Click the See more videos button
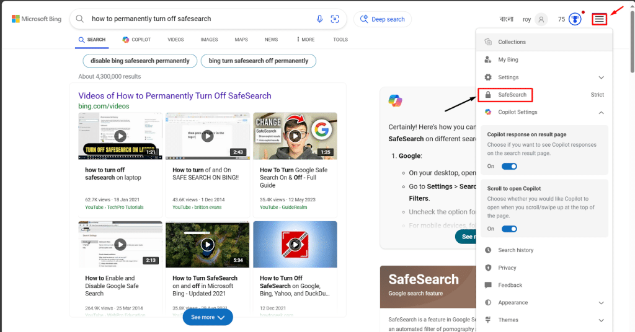Screen dimensions: 635x332 208,317
